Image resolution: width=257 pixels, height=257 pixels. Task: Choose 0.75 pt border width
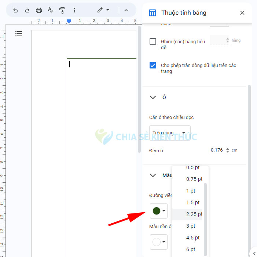pos(187,179)
